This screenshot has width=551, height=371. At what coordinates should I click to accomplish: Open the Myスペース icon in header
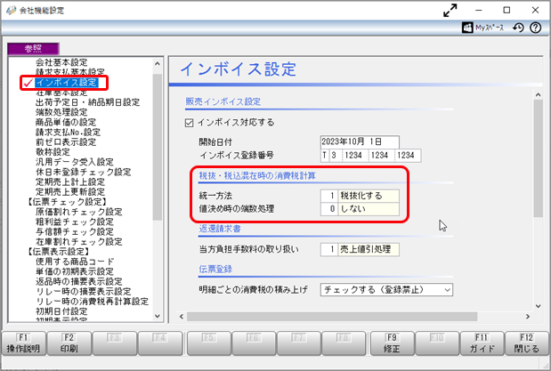[x=467, y=28]
